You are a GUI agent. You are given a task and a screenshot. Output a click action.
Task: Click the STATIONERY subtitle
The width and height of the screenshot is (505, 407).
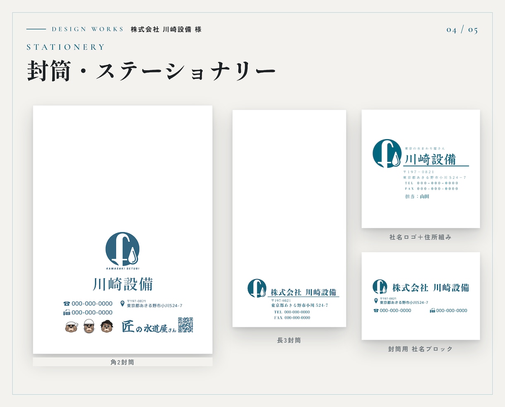[66, 47]
